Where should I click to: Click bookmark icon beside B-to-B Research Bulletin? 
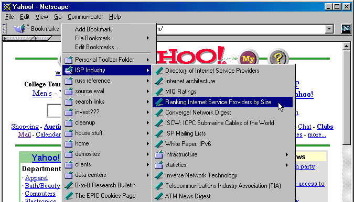(x=69, y=185)
